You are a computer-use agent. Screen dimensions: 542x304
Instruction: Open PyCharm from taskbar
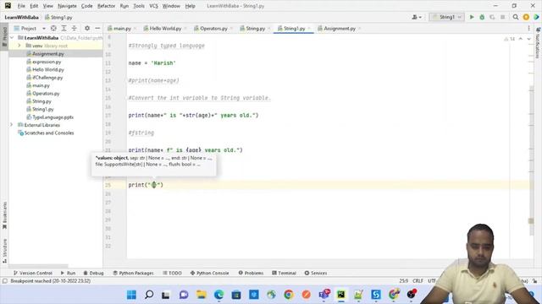click(x=340, y=295)
